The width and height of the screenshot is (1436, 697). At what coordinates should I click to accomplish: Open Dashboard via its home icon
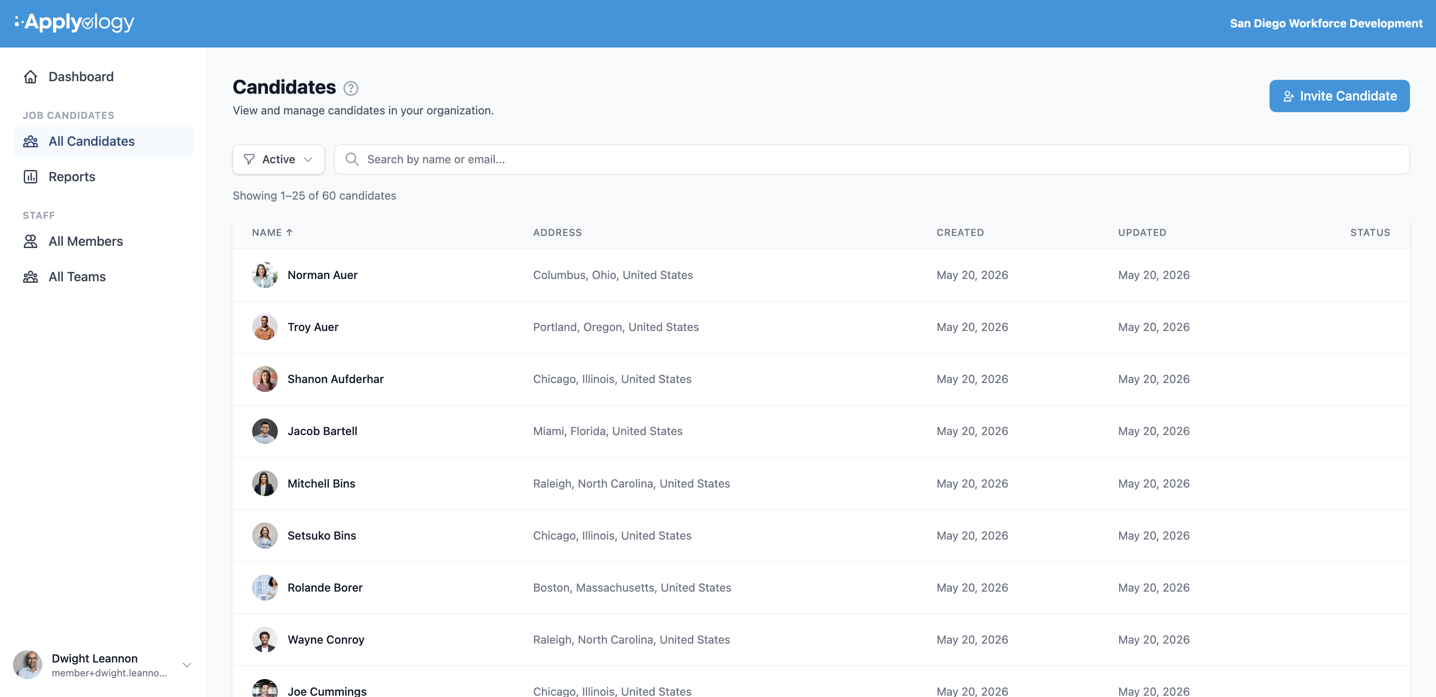[x=31, y=76]
